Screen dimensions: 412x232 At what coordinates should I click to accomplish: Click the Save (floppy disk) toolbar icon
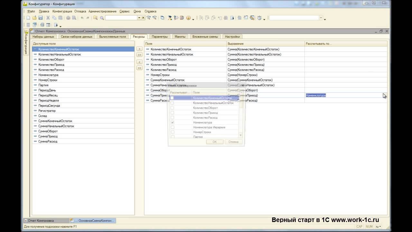(x=41, y=18)
